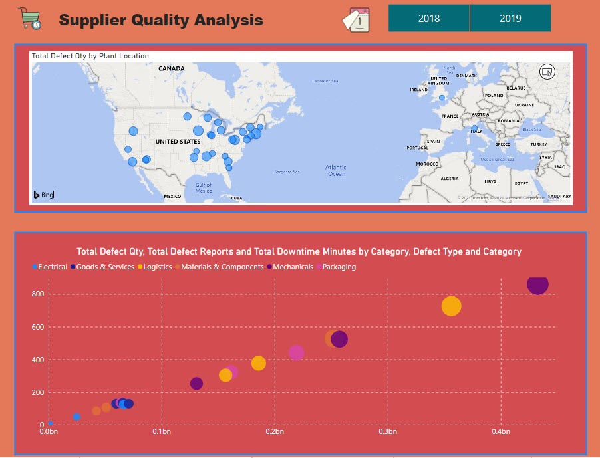Click the Gulf of Mexico map label
600x458 pixels.
point(204,187)
